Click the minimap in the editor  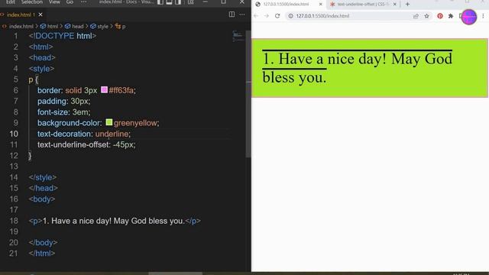(238, 36)
